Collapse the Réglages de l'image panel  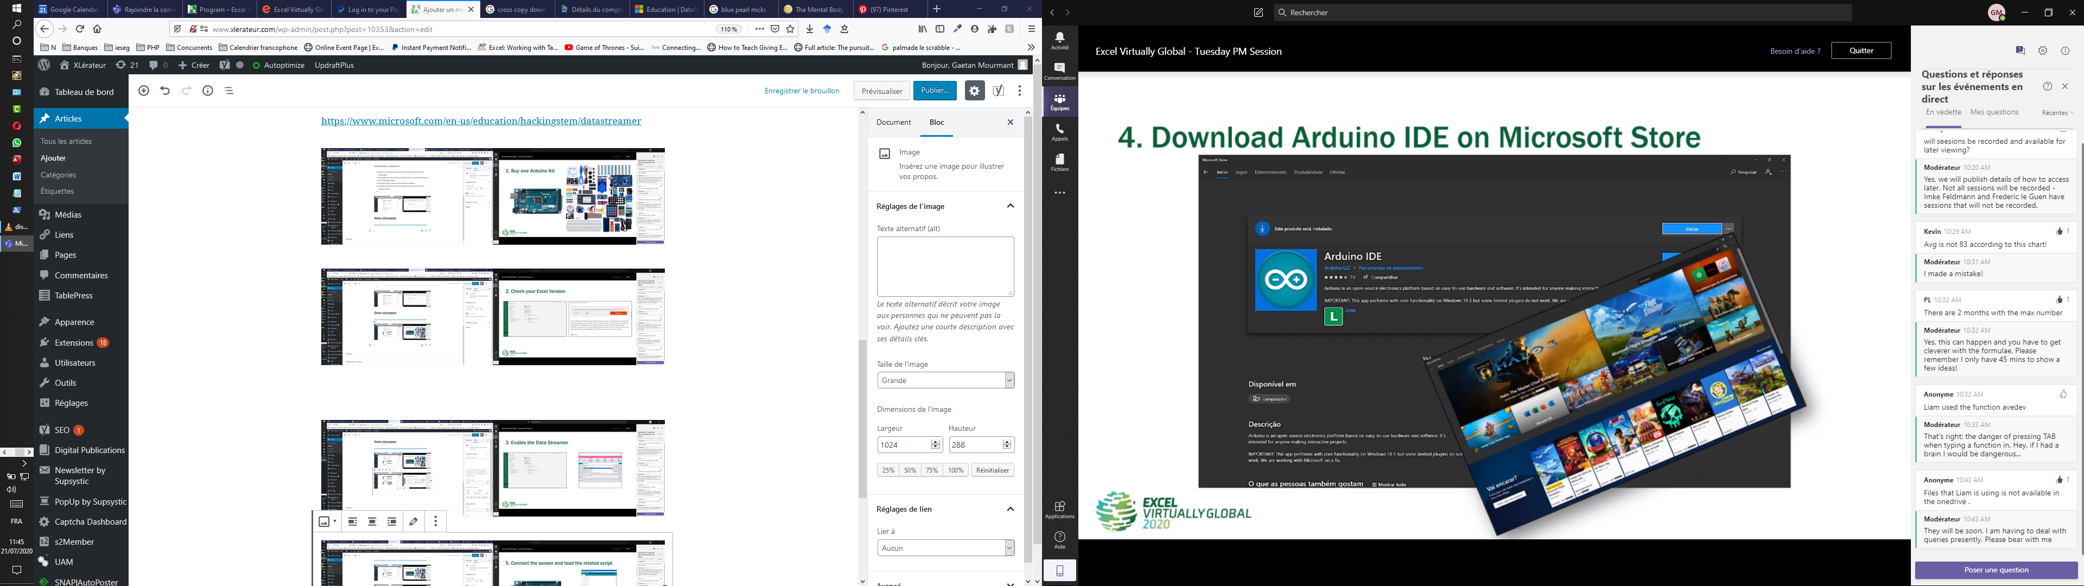tap(1011, 206)
